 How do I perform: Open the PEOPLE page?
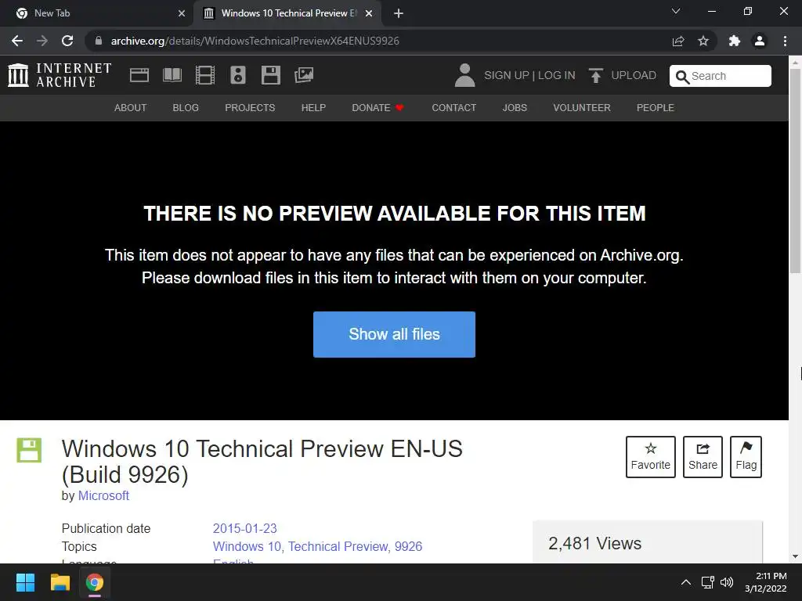[x=656, y=108]
